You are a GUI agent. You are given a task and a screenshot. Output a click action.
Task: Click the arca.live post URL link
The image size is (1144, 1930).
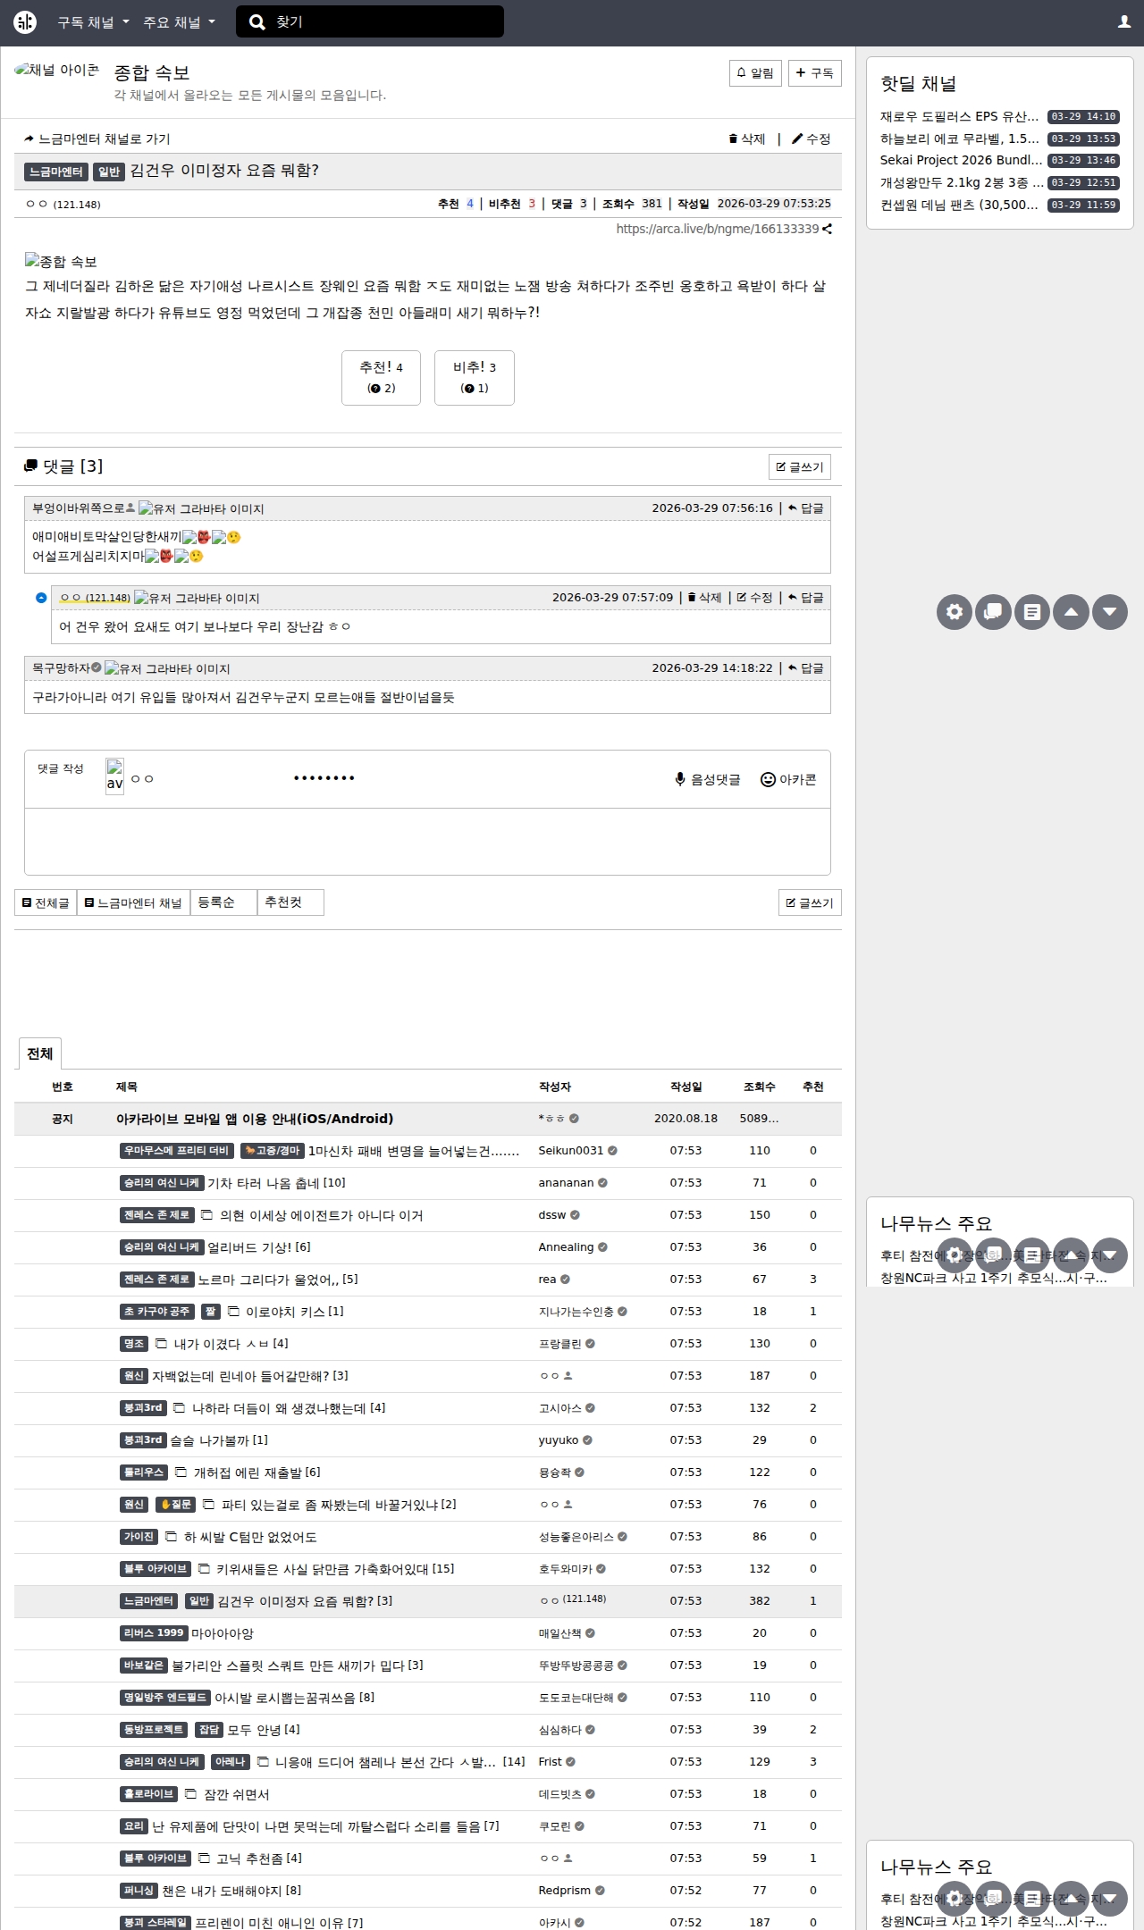[717, 230]
